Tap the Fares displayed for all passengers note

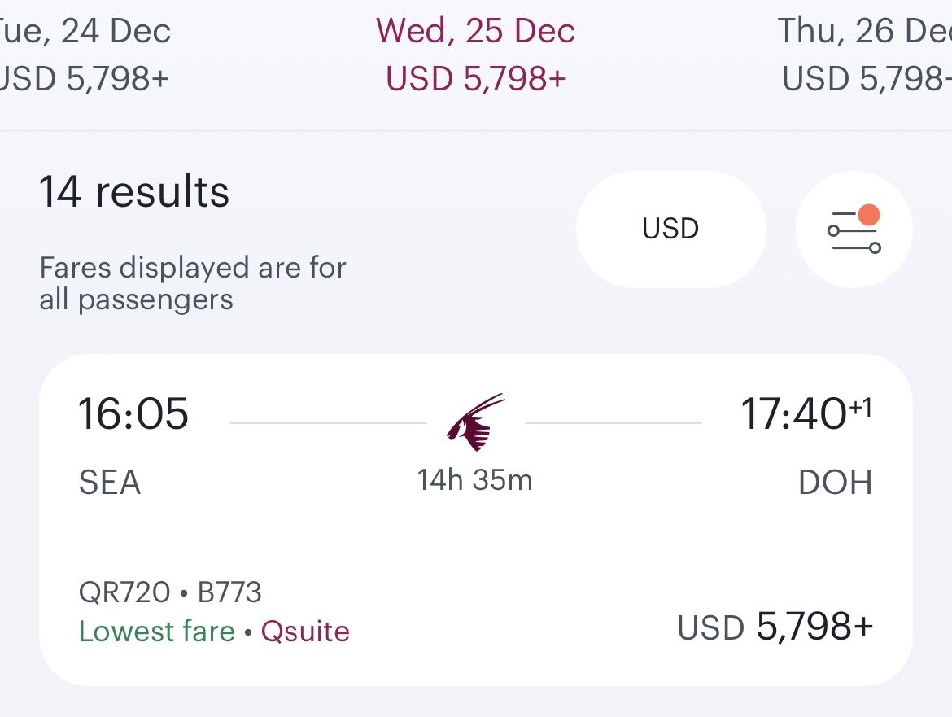click(193, 283)
